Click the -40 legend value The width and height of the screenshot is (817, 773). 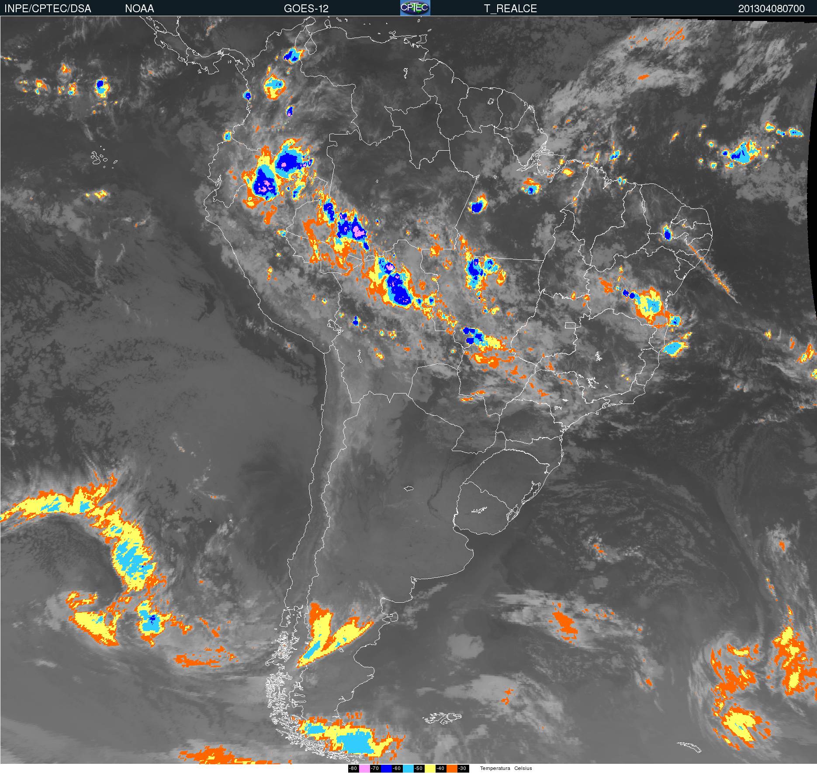coord(440,769)
